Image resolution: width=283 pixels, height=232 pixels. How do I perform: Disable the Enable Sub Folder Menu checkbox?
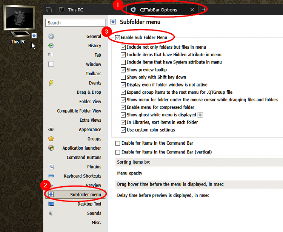(x=118, y=37)
